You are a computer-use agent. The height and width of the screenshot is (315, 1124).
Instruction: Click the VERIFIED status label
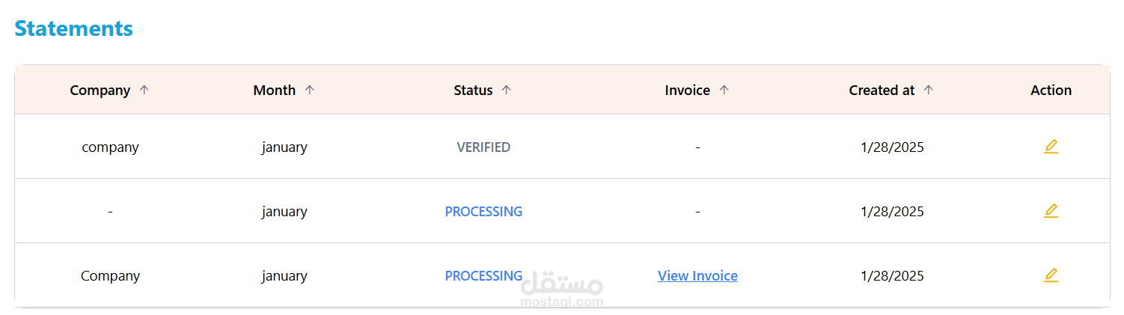[x=483, y=147]
